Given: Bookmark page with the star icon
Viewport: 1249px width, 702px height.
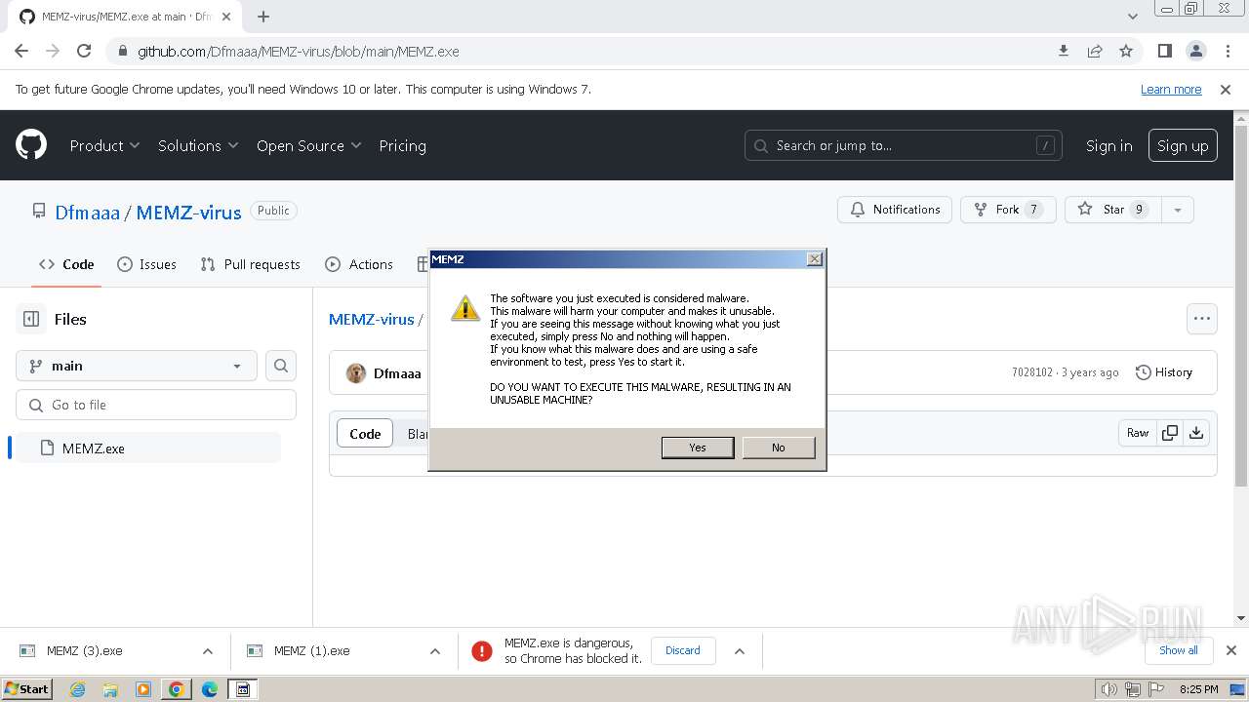Looking at the screenshot, I should (x=1126, y=51).
